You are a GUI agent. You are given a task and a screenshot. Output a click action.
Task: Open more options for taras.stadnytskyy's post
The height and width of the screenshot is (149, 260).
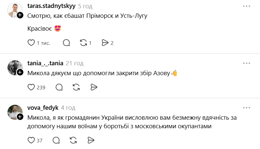click(x=246, y=6)
